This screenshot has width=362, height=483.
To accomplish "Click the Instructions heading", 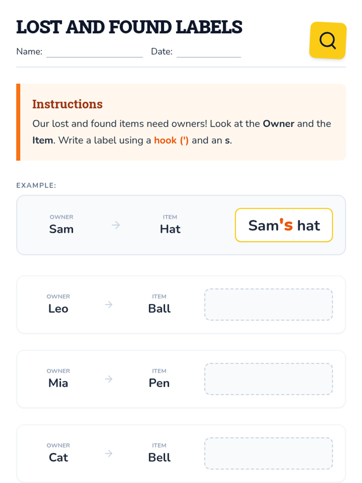I will click(x=68, y=104).
